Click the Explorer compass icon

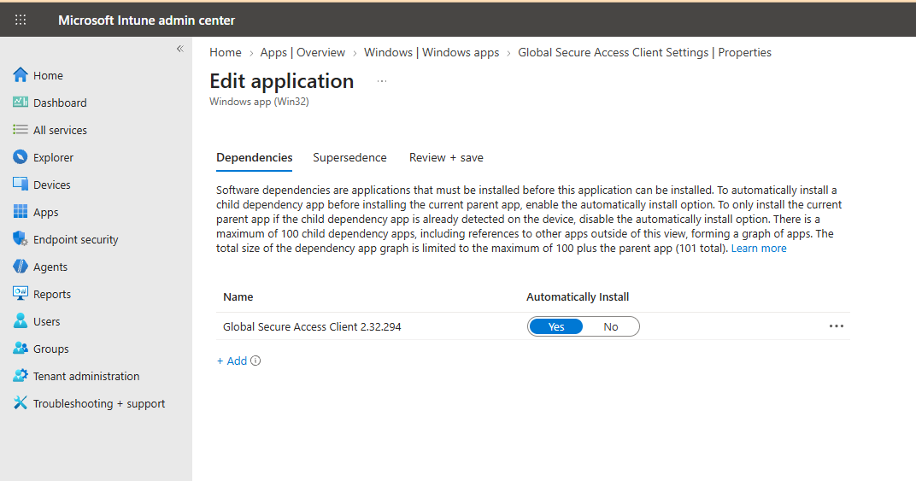(x=21, y=156)
